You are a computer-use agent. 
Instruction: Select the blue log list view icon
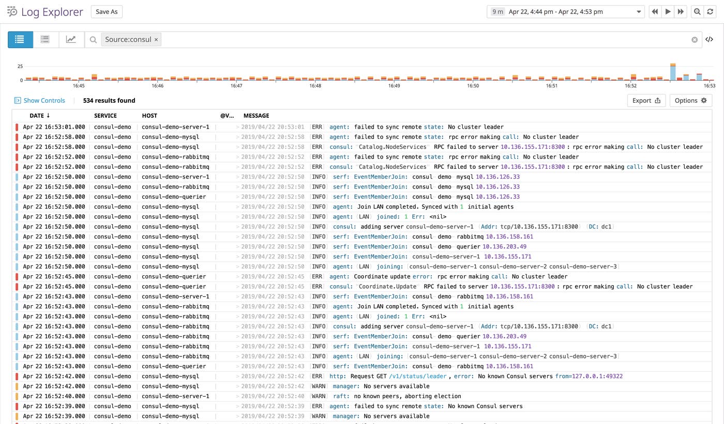point(20,39)
